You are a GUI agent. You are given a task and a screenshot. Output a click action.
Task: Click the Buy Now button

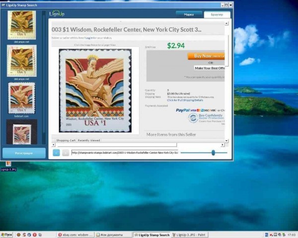point(206,56)
